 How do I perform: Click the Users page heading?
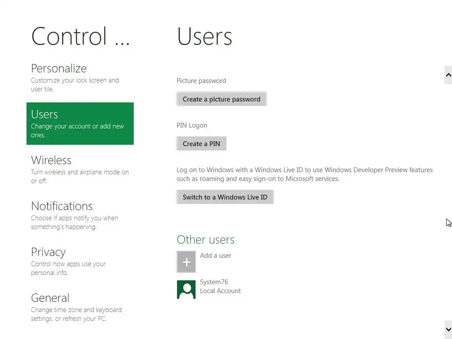(204, 36)
